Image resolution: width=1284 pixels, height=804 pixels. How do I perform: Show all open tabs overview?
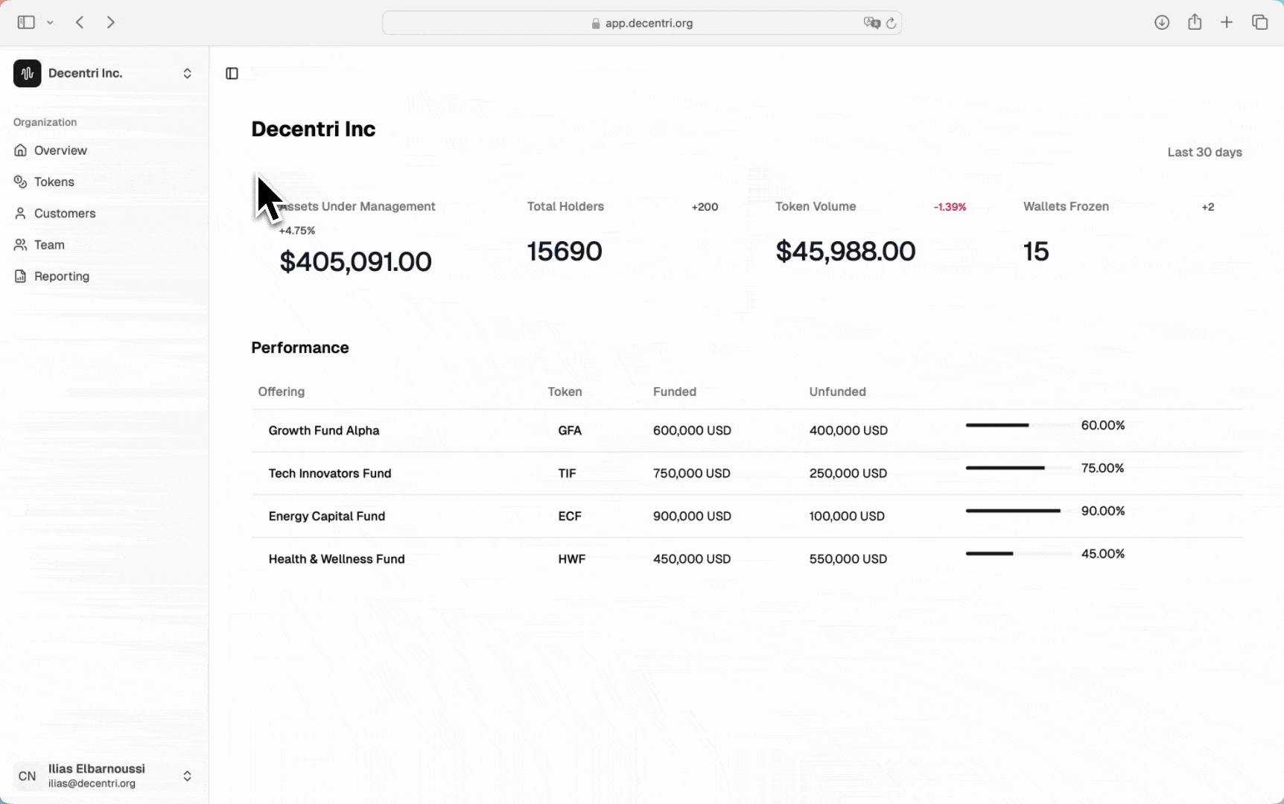pos(1259,22)
